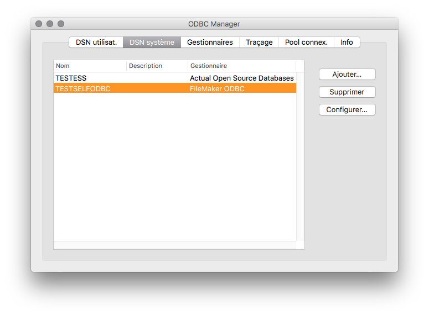Click Supprimer to delete the DSN

tap(347, 92)
